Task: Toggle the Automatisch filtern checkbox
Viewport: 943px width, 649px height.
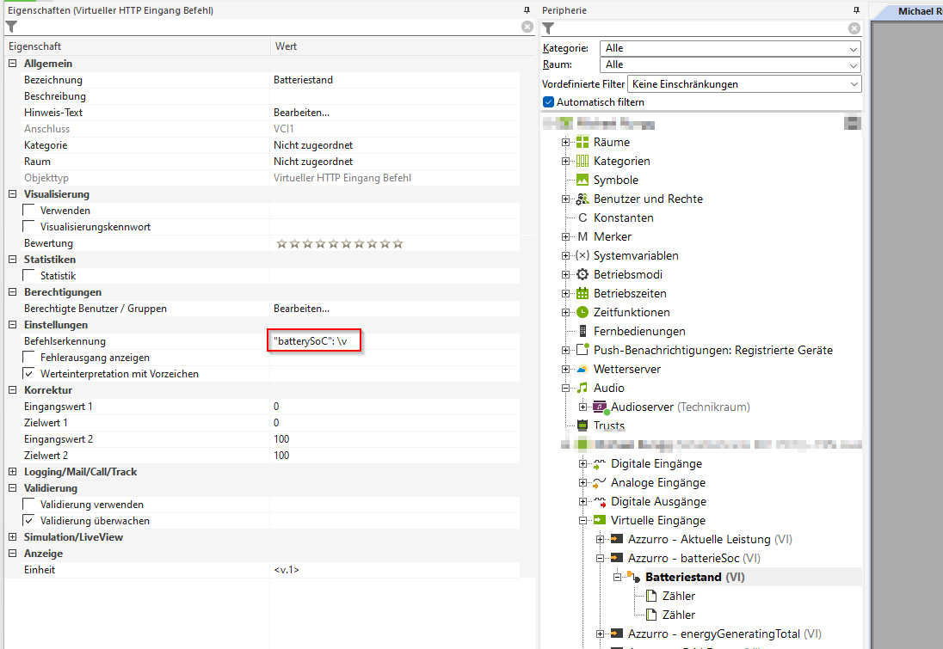Action: [549, 102]
